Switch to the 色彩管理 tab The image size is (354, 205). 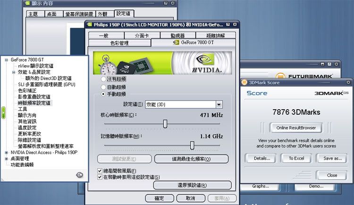click(119, 43)
